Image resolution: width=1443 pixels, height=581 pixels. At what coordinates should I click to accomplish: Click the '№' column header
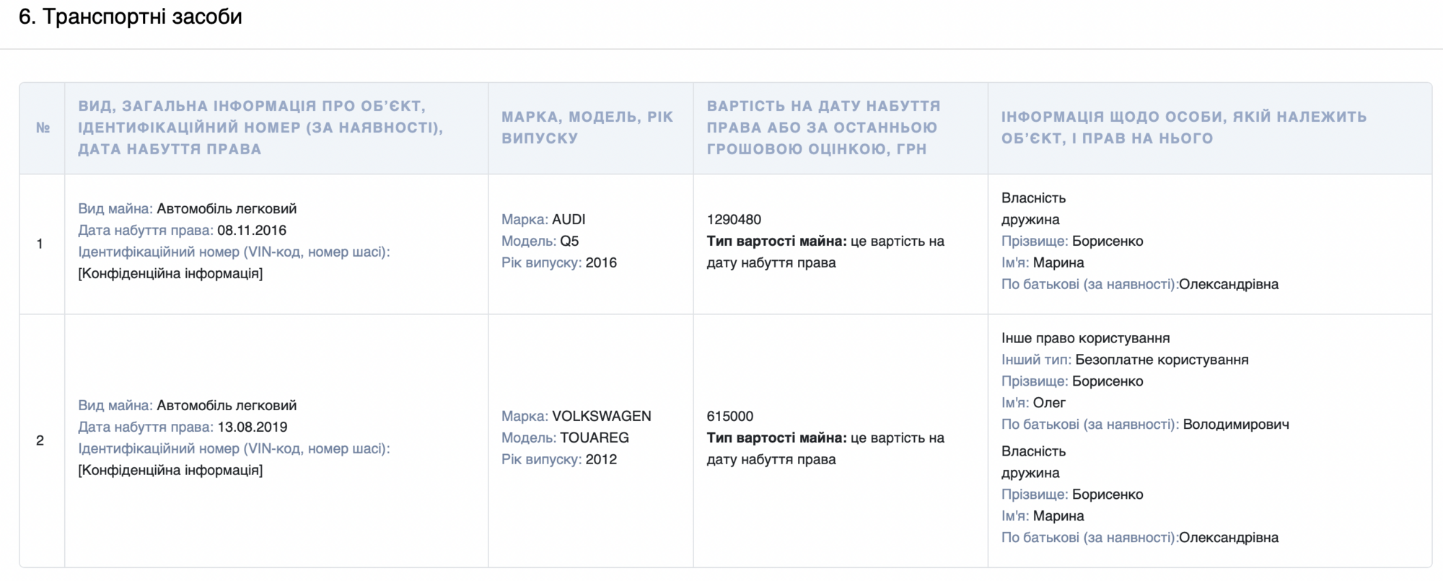(x=43, y=128)
